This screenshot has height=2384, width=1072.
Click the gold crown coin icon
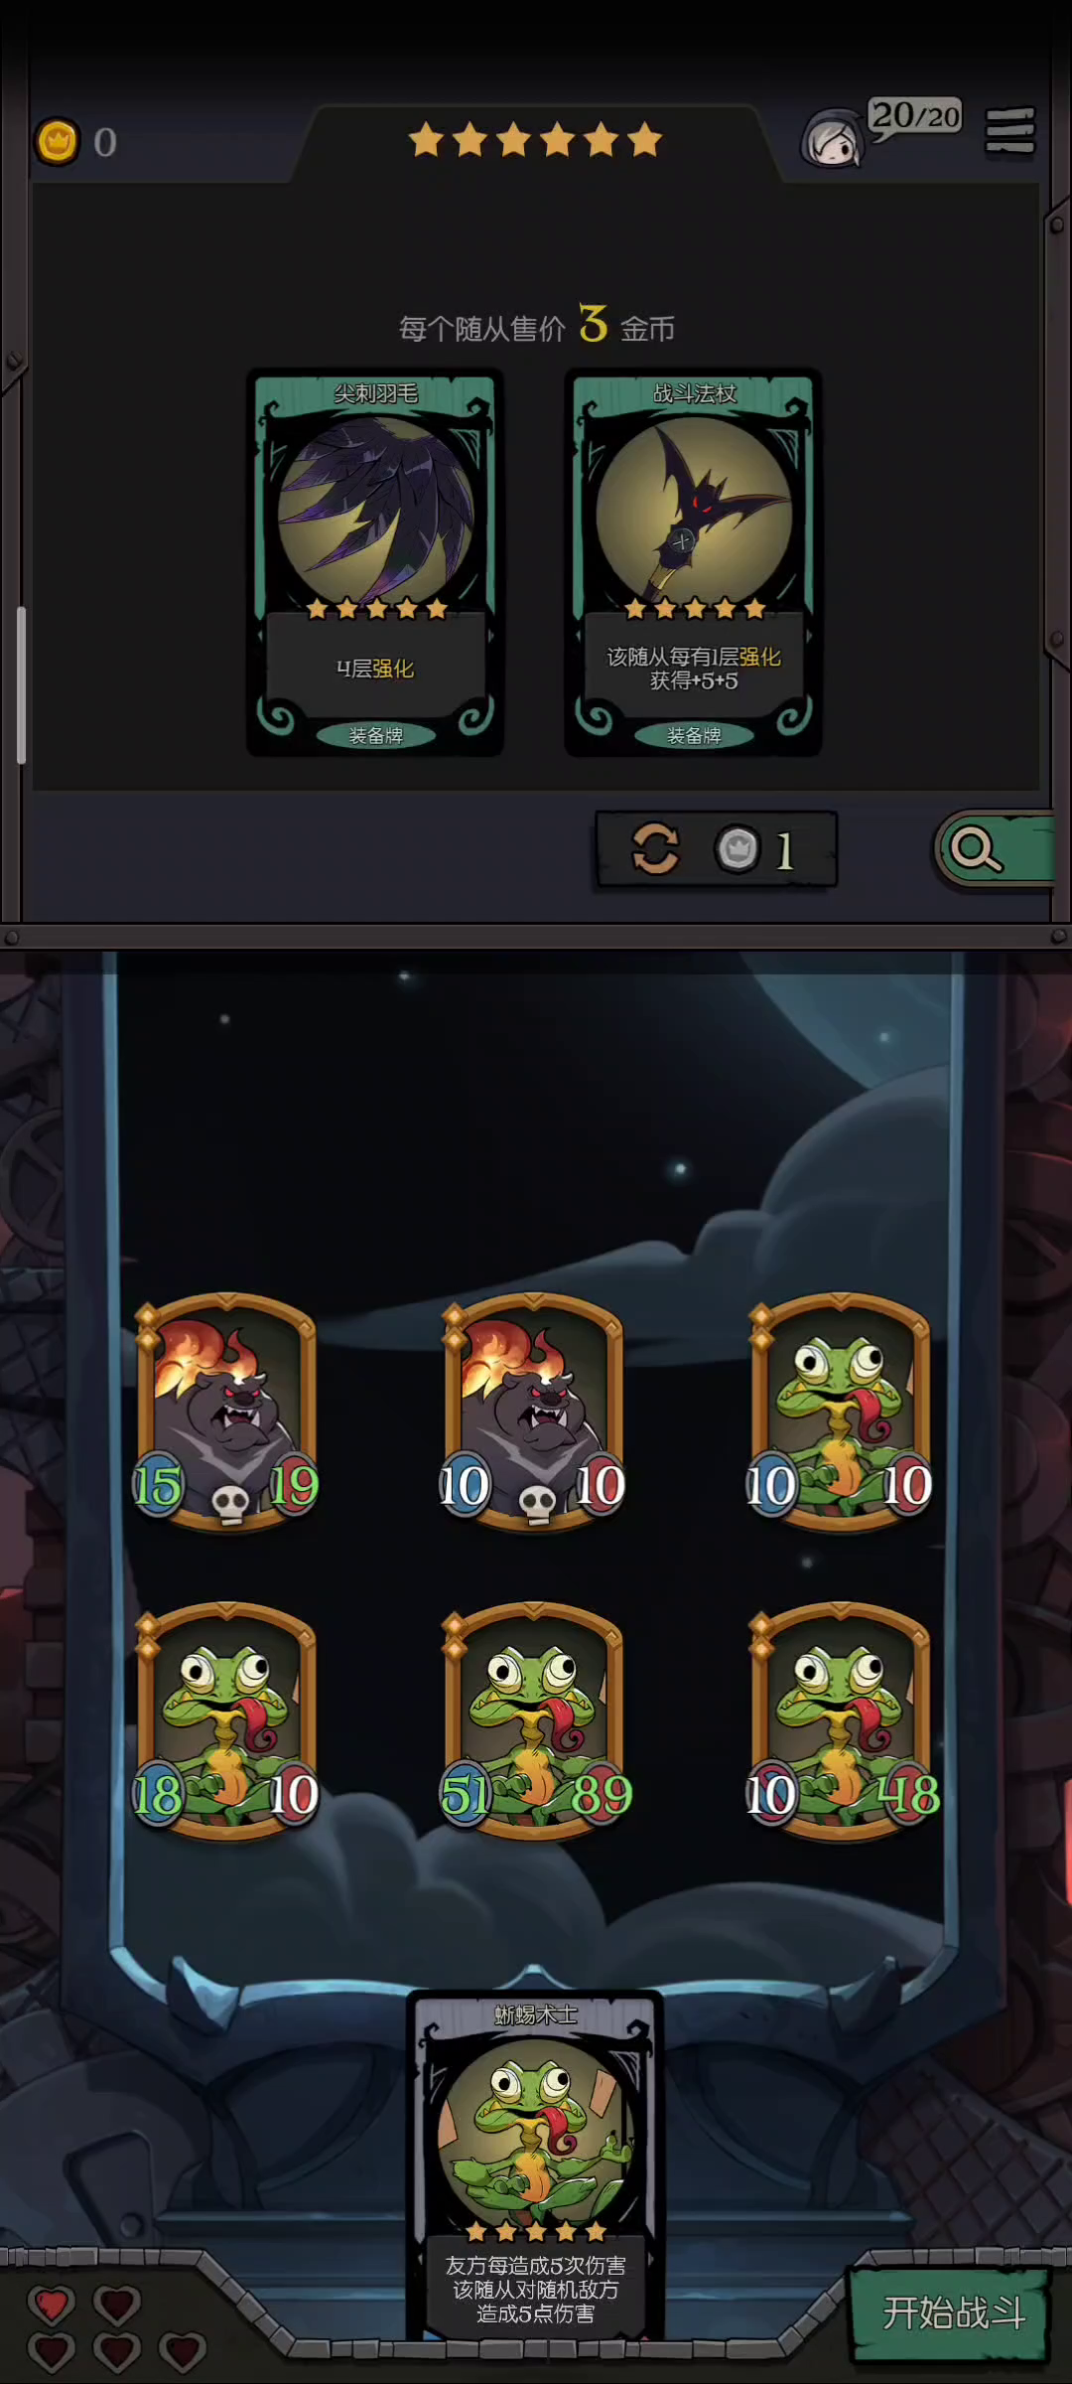(58, 142)
